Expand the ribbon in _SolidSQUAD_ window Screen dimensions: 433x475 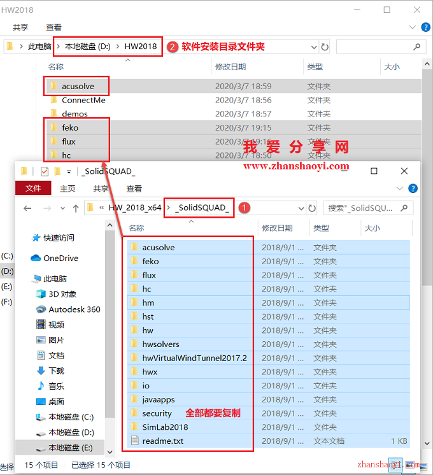(399, 188)
